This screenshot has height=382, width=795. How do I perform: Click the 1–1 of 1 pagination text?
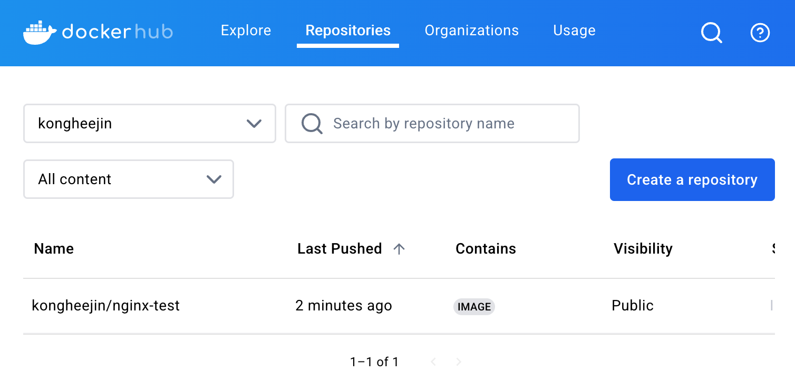point(374,362)
